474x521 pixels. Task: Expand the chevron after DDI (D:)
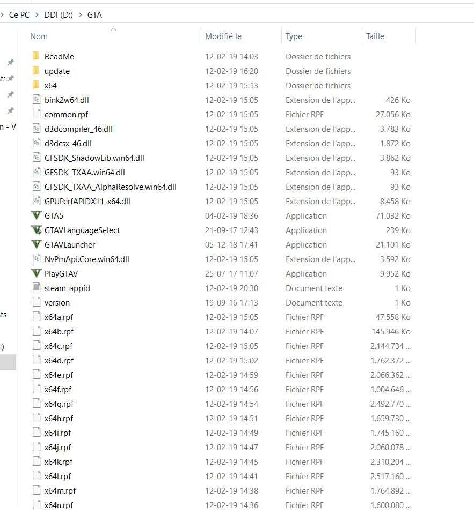click(x=80, y=15)
